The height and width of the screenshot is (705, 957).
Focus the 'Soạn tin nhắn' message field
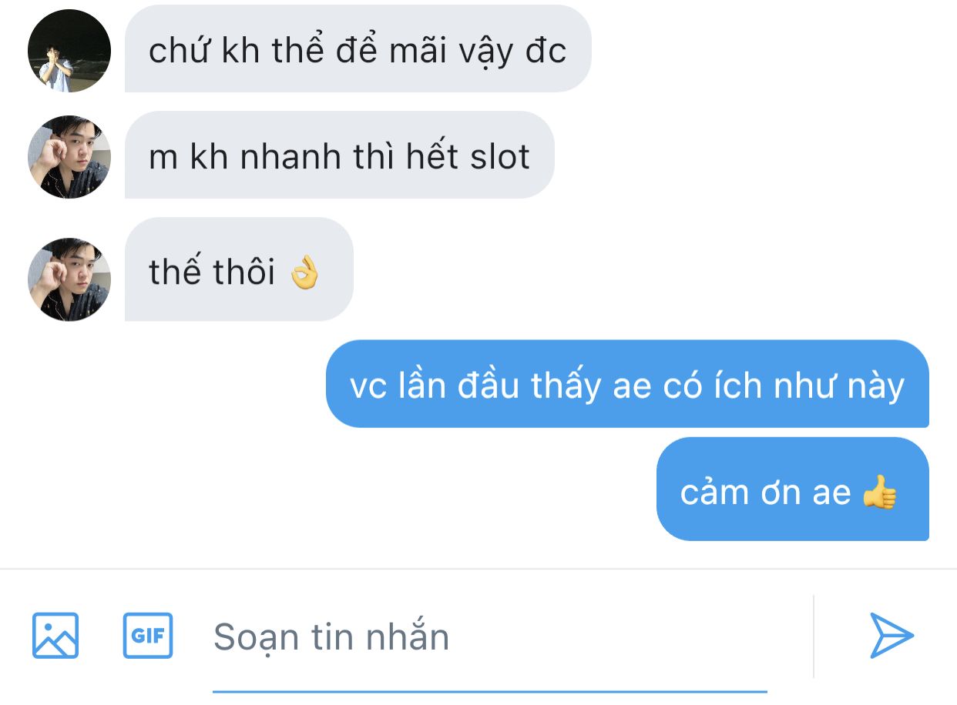[x=489, y=637]
